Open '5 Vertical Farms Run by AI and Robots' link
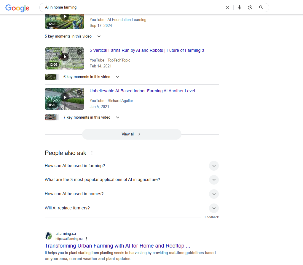The width and height of the screenshot is (303, 265). 147,50
